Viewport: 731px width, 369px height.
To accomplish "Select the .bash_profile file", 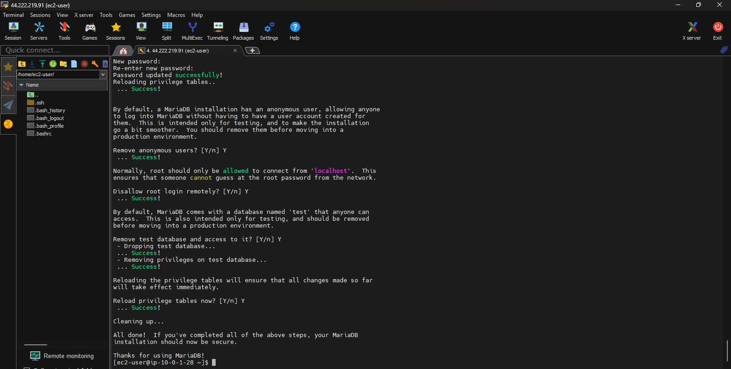I will (46, 126).
